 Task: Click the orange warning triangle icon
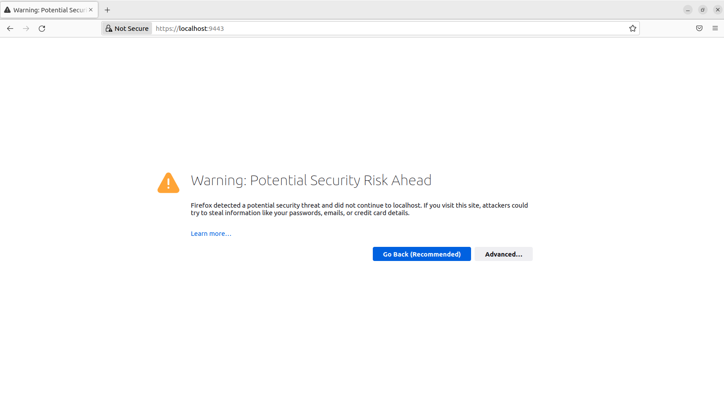point(168,183)
